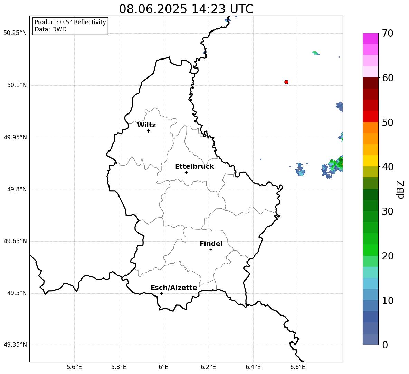Click the 6°E longitude label
The image size is (409, 374).
[163, 367]
